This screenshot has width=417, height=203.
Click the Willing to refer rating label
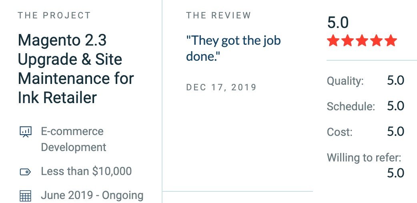[x=364, y=157]
